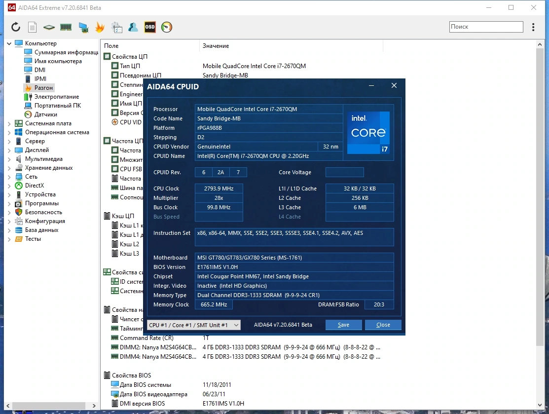This screenshot has width=549, height=414.
Task: Expand the Дисплей tree node
Action: click(x=9, y=150)
